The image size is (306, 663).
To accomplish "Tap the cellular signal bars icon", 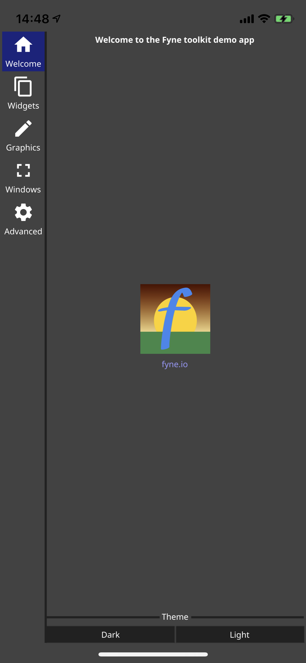I will pyautogui.click(x=247, y=19).
